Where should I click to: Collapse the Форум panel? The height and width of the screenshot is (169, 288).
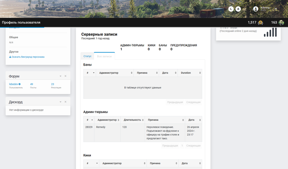click(x=60, y=76)
